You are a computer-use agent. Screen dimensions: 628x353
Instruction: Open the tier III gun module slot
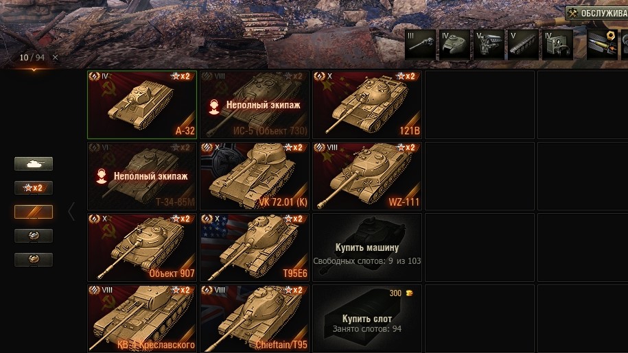tap(420, 45)
